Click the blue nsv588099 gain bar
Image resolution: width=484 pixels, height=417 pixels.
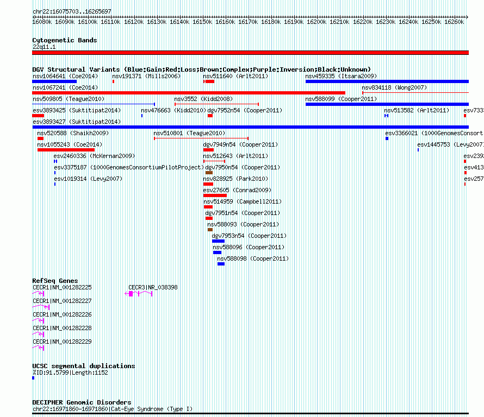(387, 104)
